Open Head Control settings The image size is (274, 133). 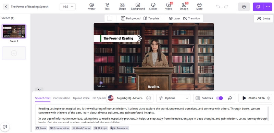tap(82, 128)
